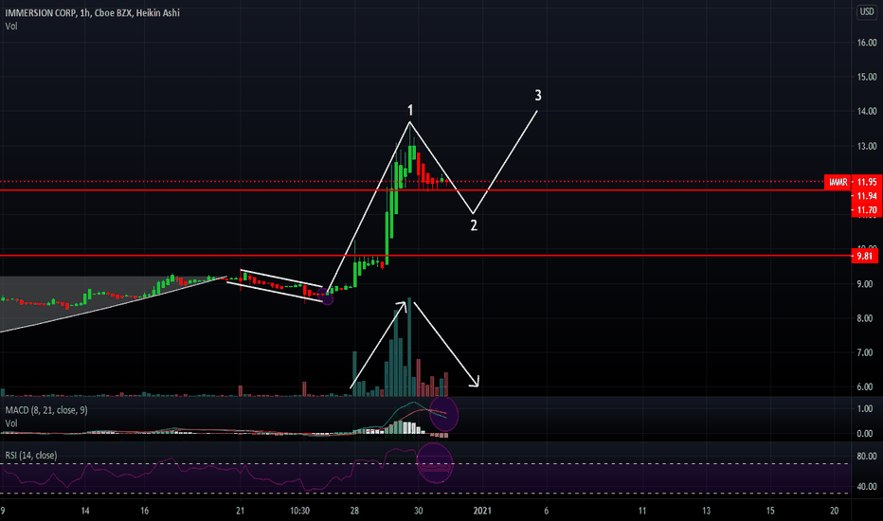
Task: Click 9.00 on the price axis
Action: click(x=865, y=284)
